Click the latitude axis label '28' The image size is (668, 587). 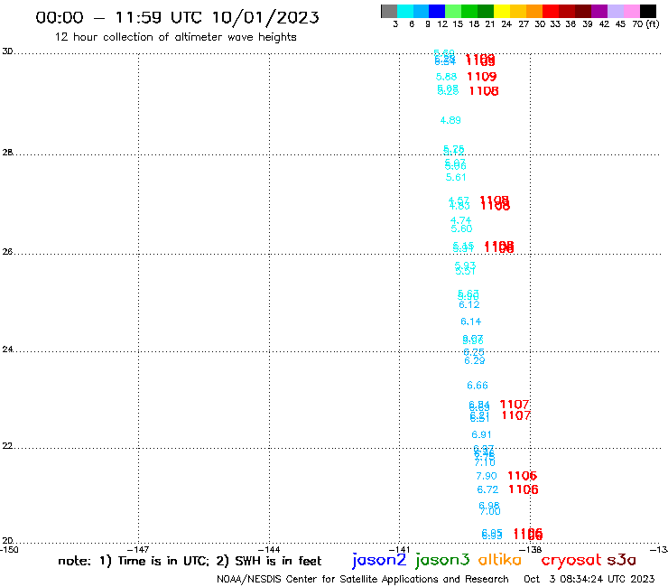click(7, 153)
